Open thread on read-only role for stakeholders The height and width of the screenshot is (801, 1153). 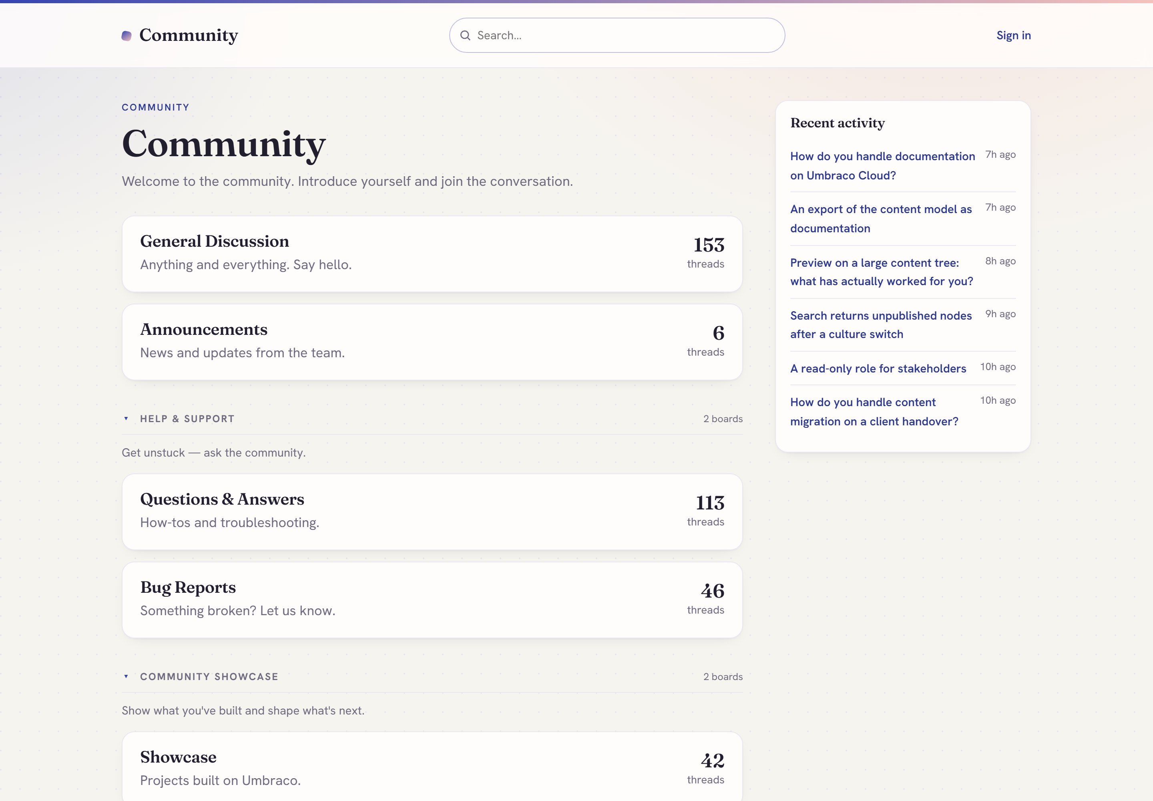click(878, 368)
